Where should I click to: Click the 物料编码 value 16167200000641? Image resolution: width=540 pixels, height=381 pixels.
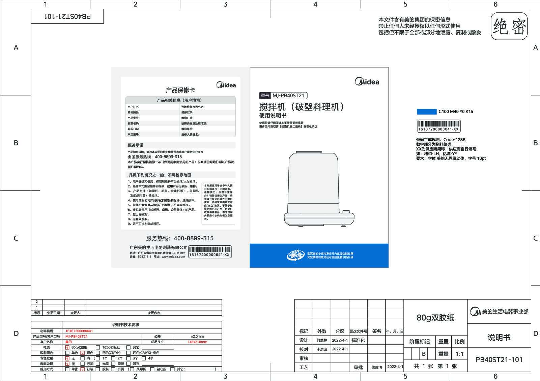coord(79,331)
